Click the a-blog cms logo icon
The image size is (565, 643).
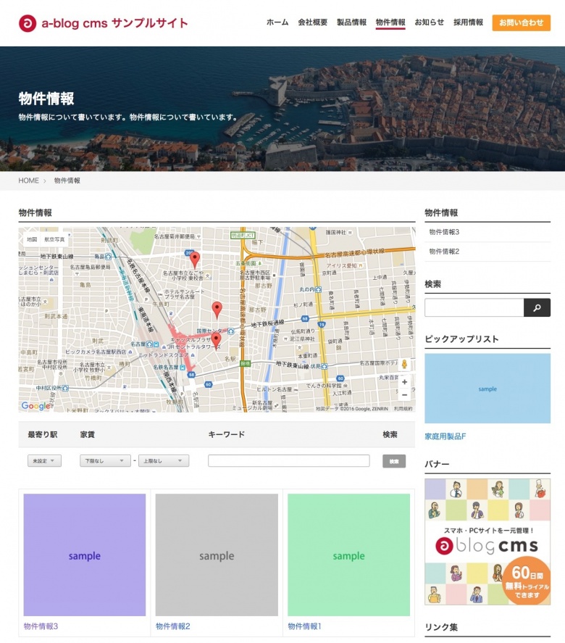[x=28, y=23]
